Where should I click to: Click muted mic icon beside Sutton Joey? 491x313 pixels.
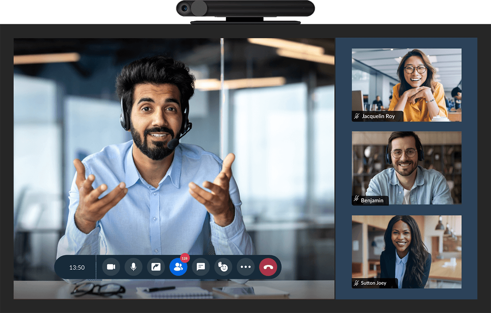(357, 283)
